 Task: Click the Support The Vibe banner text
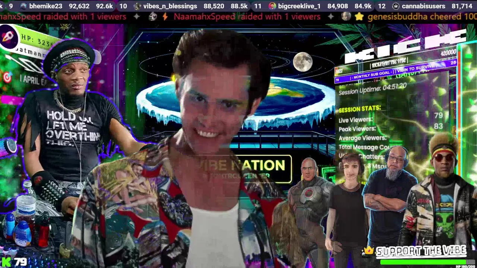421,251
